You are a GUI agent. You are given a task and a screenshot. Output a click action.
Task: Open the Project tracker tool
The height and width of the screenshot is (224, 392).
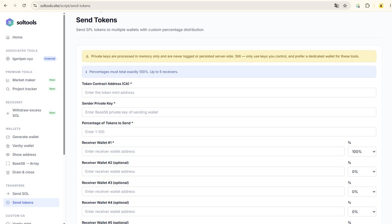[31, 89]
